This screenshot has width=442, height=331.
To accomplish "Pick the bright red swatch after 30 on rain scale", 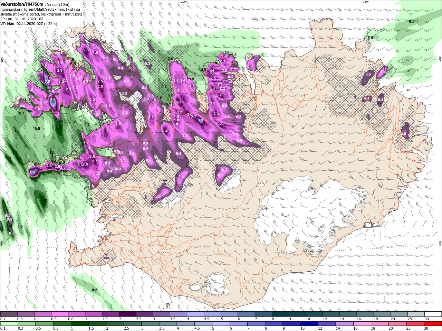I will 433,324.
